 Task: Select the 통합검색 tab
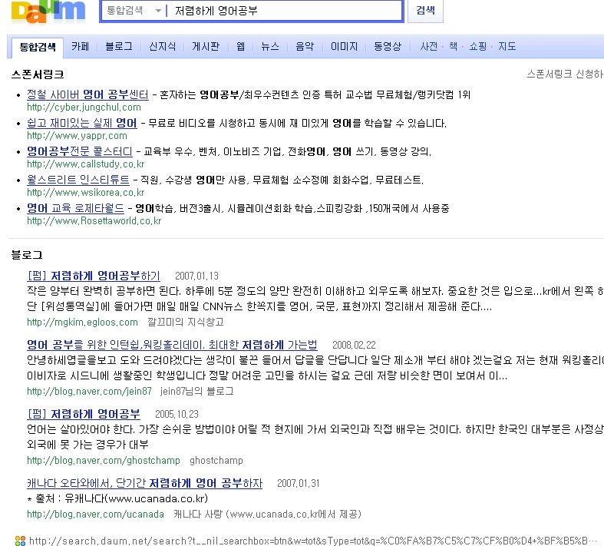(38, 47)
